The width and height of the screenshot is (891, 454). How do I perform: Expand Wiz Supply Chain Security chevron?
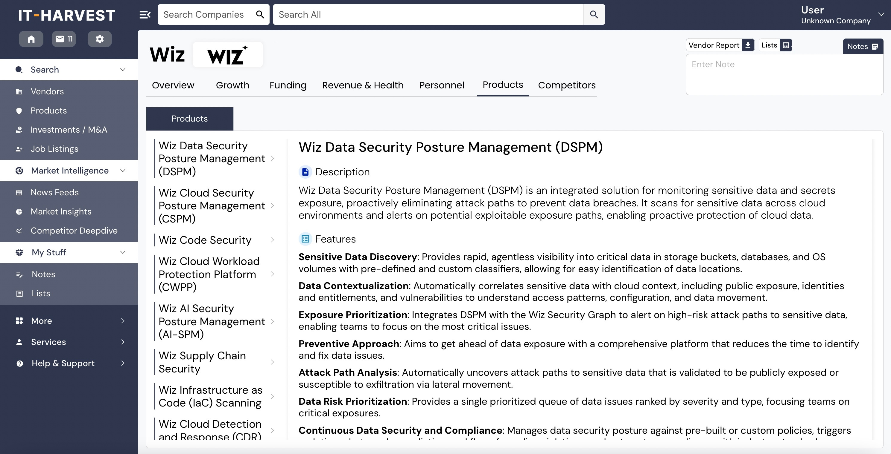pos(272,362)
